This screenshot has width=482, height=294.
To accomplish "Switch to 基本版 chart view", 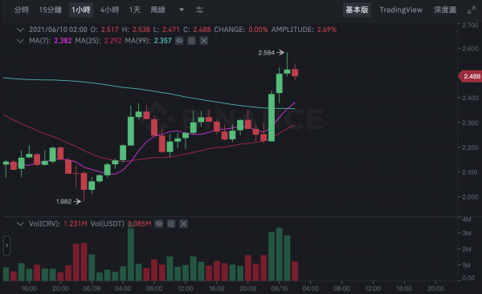I will click(357, 10).
